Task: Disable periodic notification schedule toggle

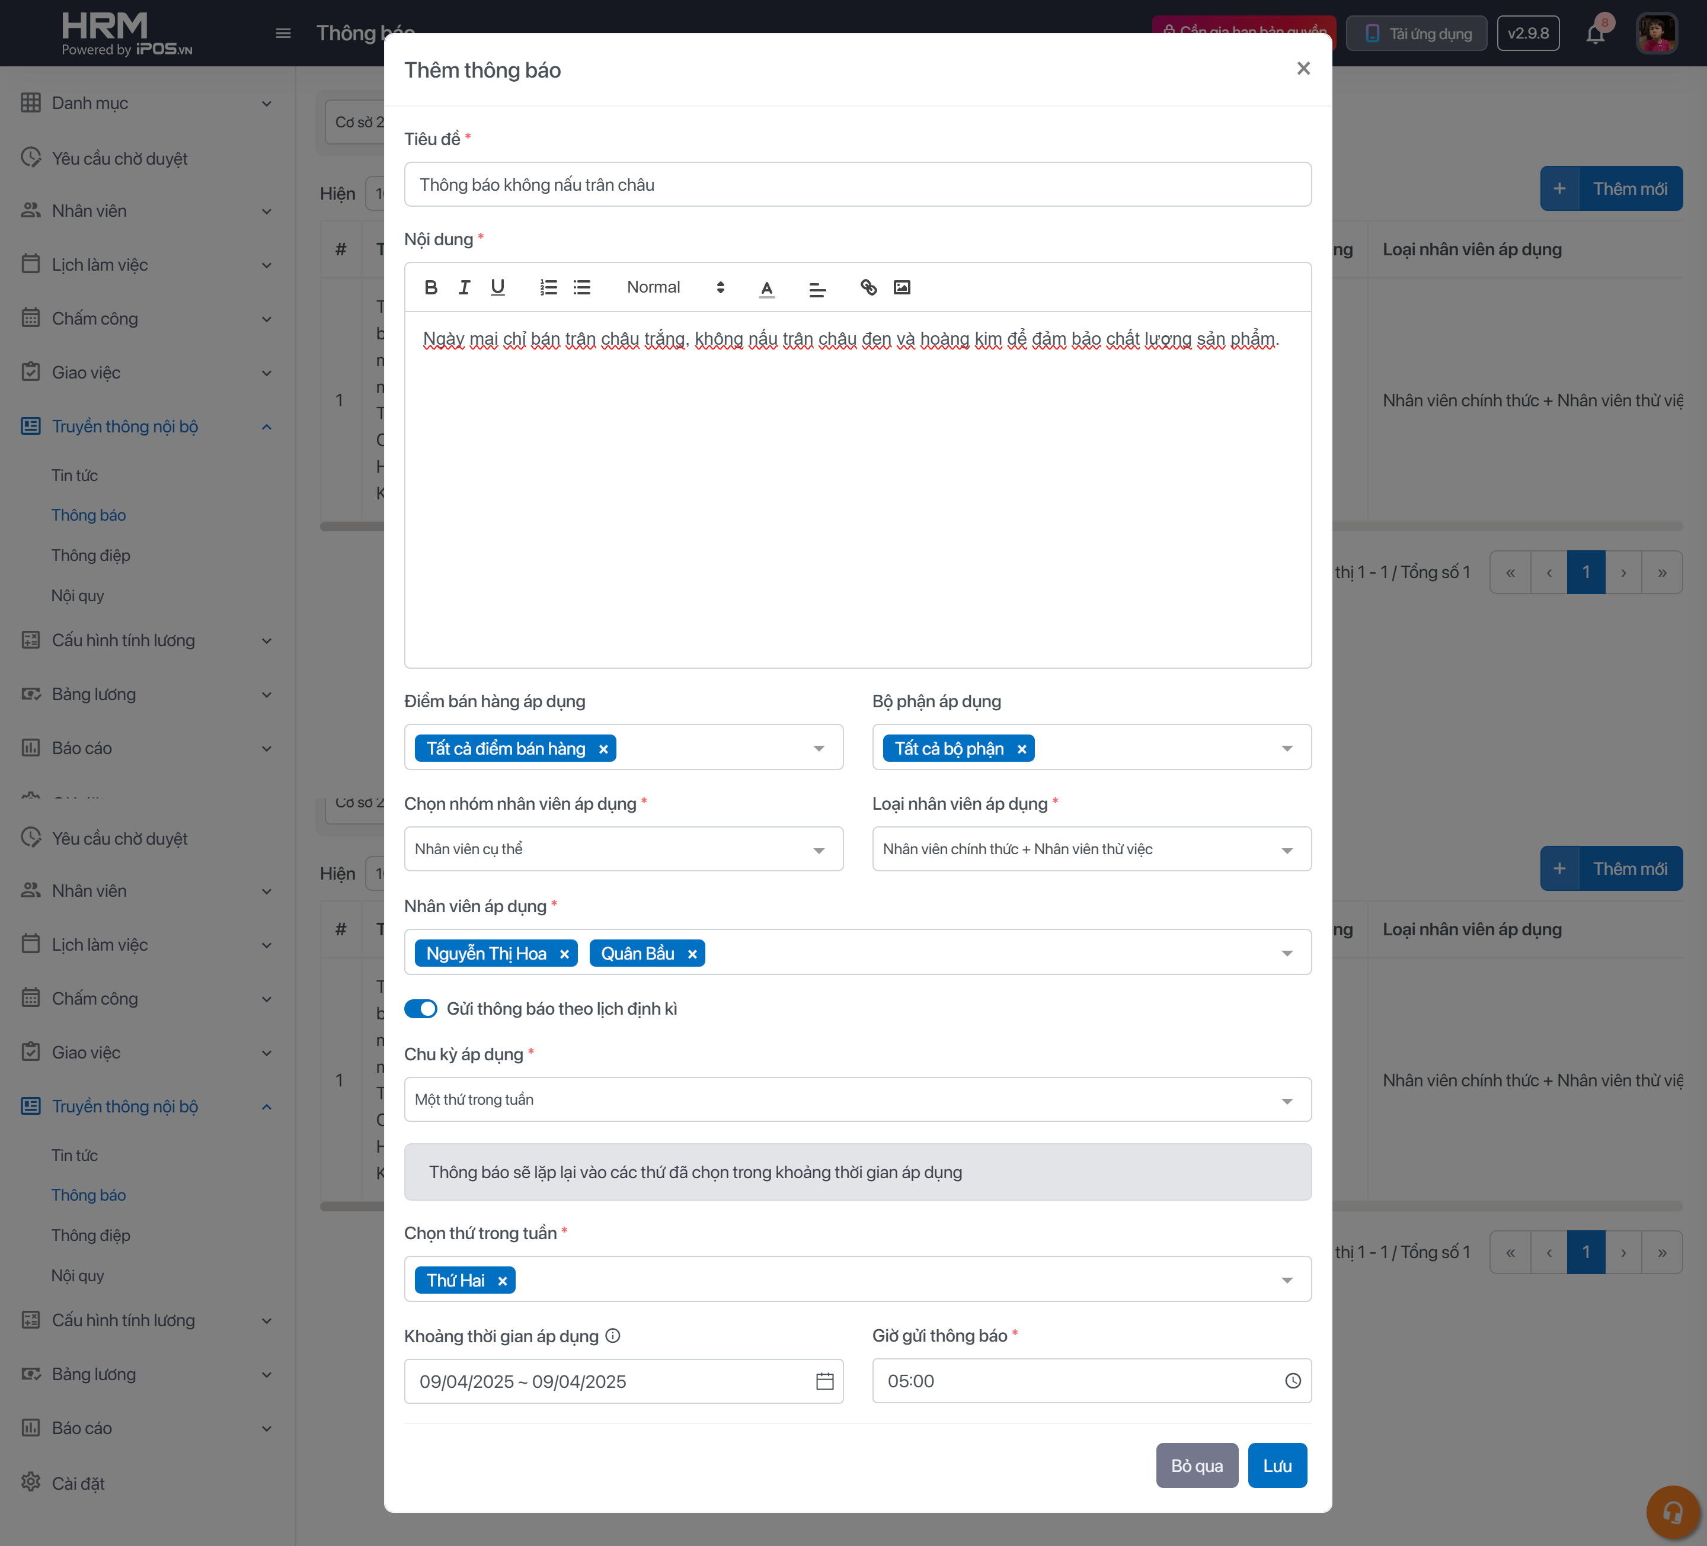Action: (x=421, y=1009)
